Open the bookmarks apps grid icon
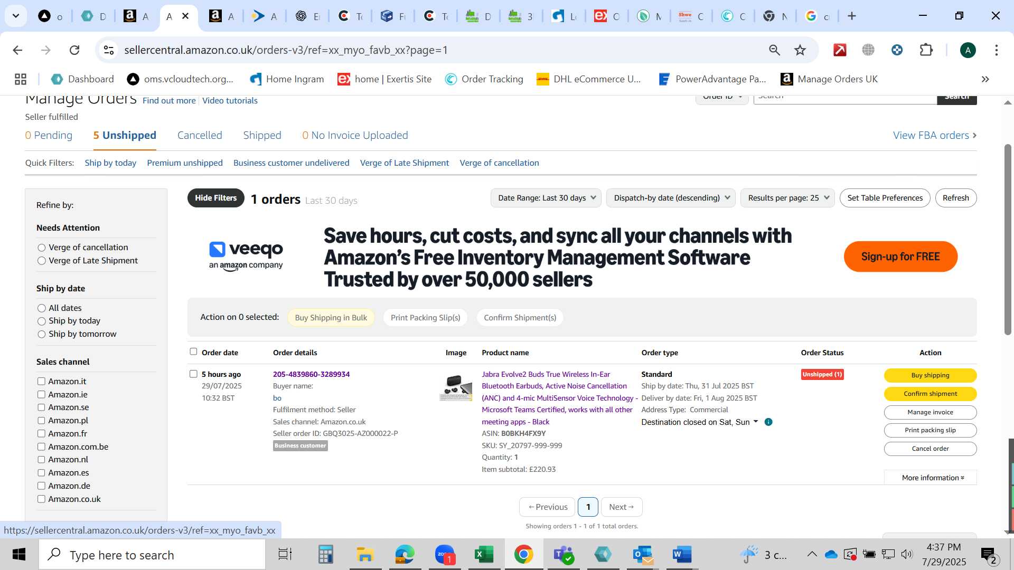Viewport: 1014px width, 570px height. coord(21,79)
